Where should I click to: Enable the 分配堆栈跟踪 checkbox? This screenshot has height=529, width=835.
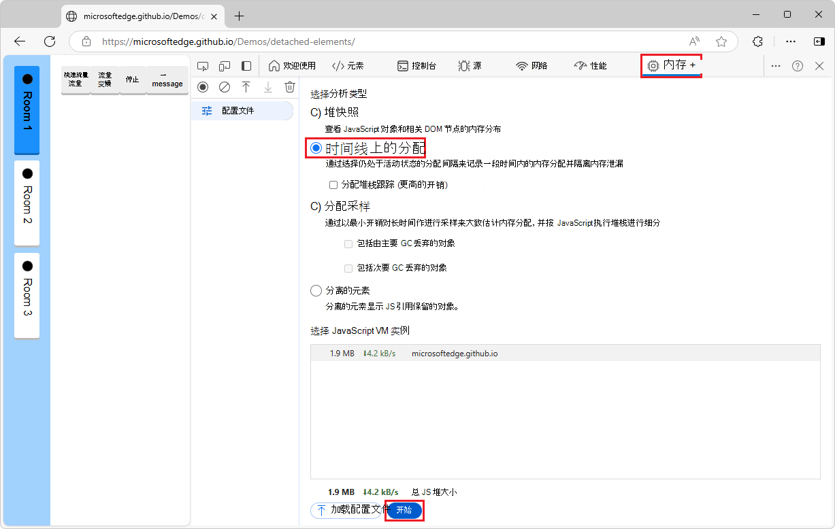click(333, 184)
